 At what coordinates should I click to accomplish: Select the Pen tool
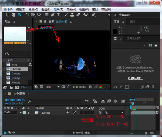pos(53,15)
